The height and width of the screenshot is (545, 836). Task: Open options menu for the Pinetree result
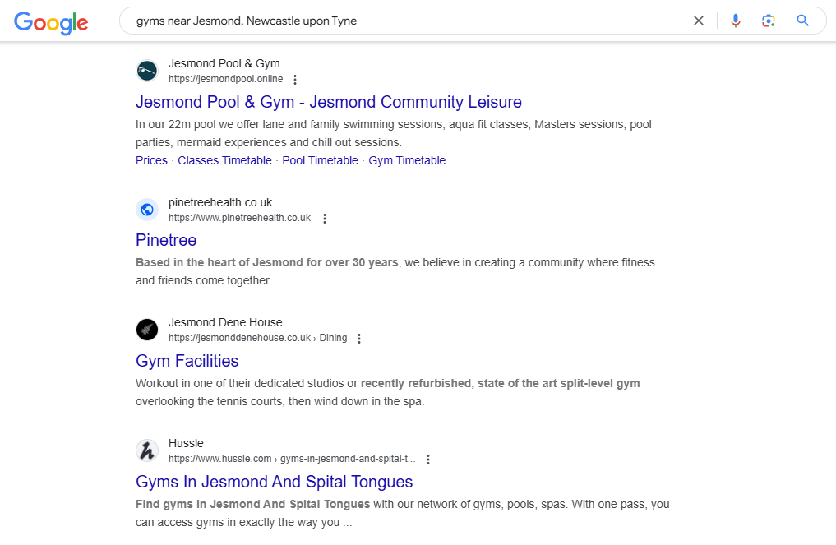point(325,218)
